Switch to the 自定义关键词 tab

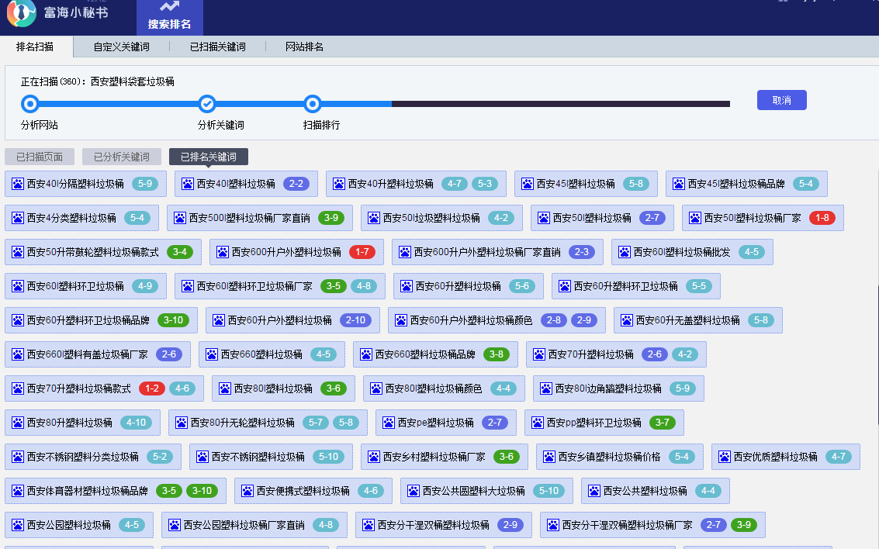pyautogui.click(x=121, y=47)
